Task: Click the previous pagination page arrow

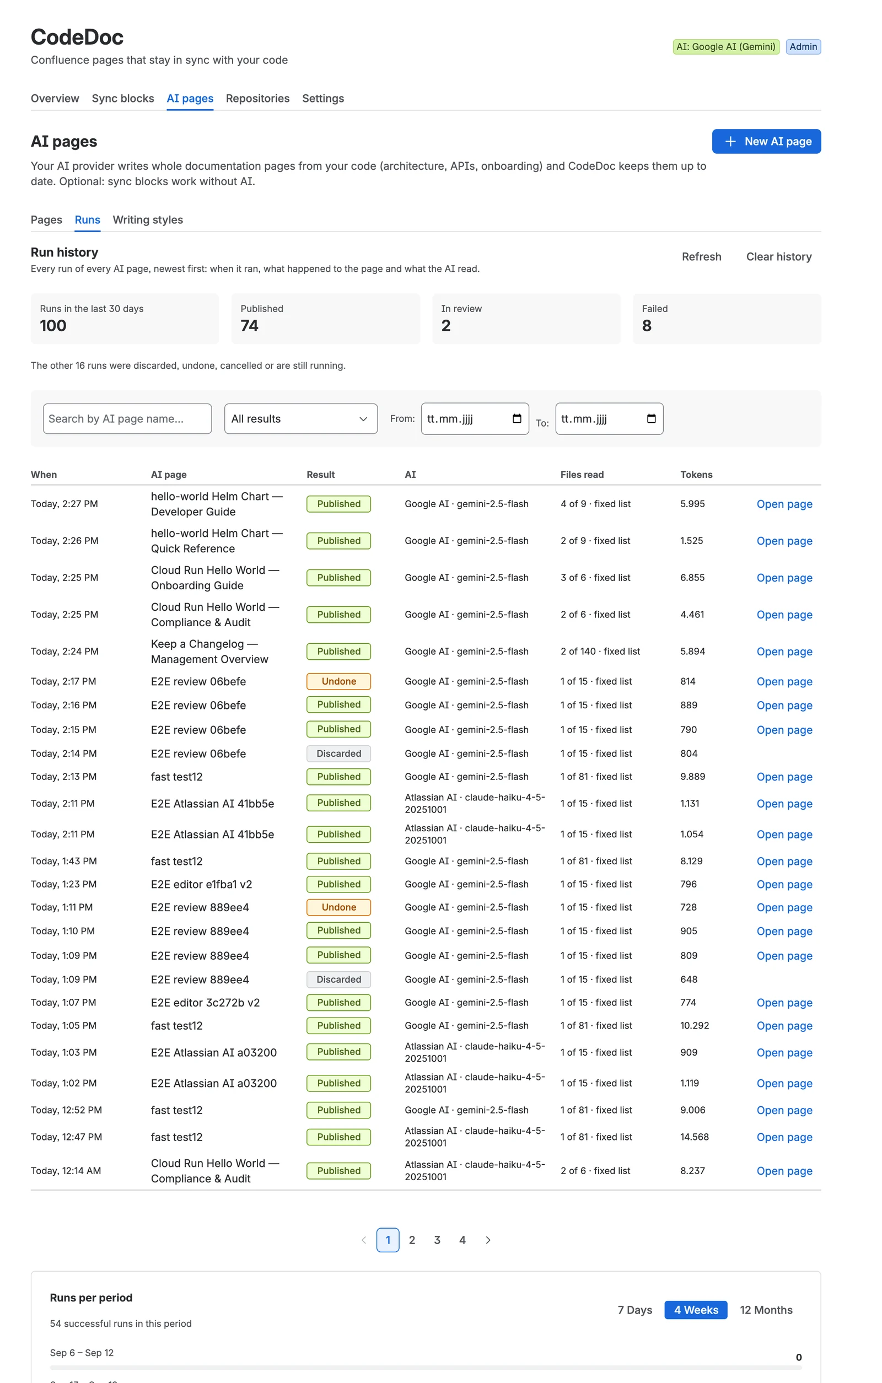Action: tap(363, 1240)
